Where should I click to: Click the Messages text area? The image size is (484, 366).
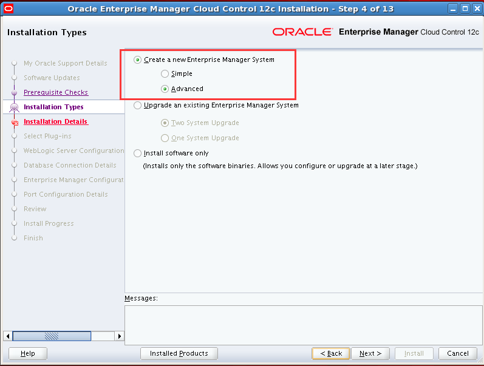304,325
